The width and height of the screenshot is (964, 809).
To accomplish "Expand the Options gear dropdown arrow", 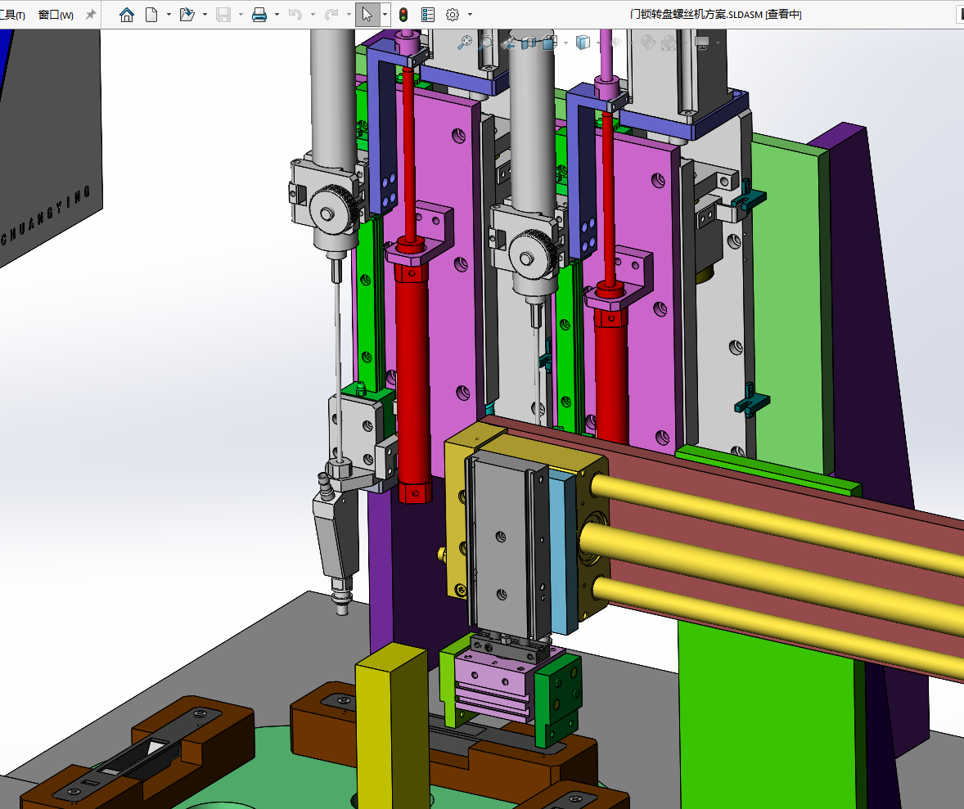I will pos(471,15).
